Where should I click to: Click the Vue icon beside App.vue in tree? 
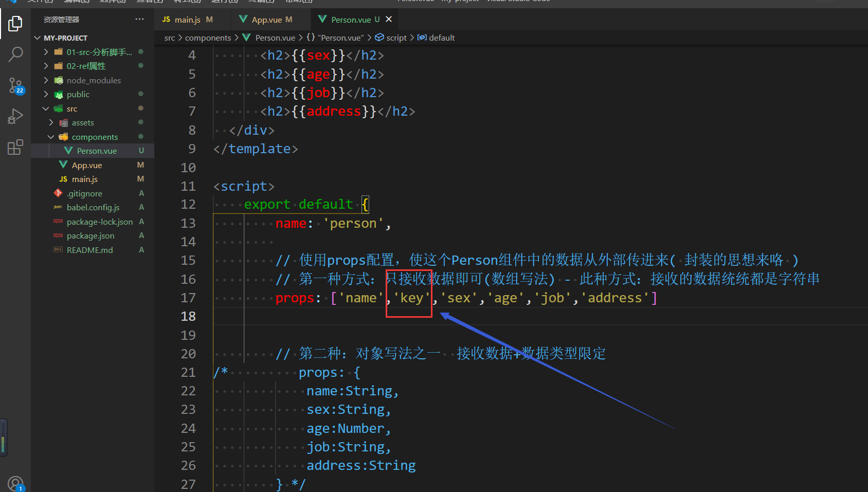[64, 165]
